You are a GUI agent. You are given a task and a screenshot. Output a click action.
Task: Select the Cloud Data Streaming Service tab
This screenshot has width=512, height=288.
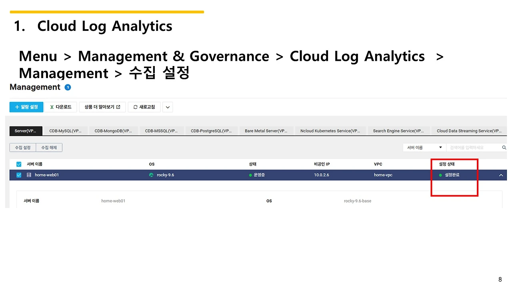pyautogui.click(x=468, y=131)
